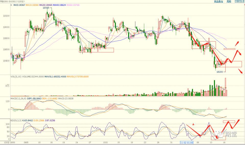
Task: Click the 19345 high price annotation
Action: (46, 8)
